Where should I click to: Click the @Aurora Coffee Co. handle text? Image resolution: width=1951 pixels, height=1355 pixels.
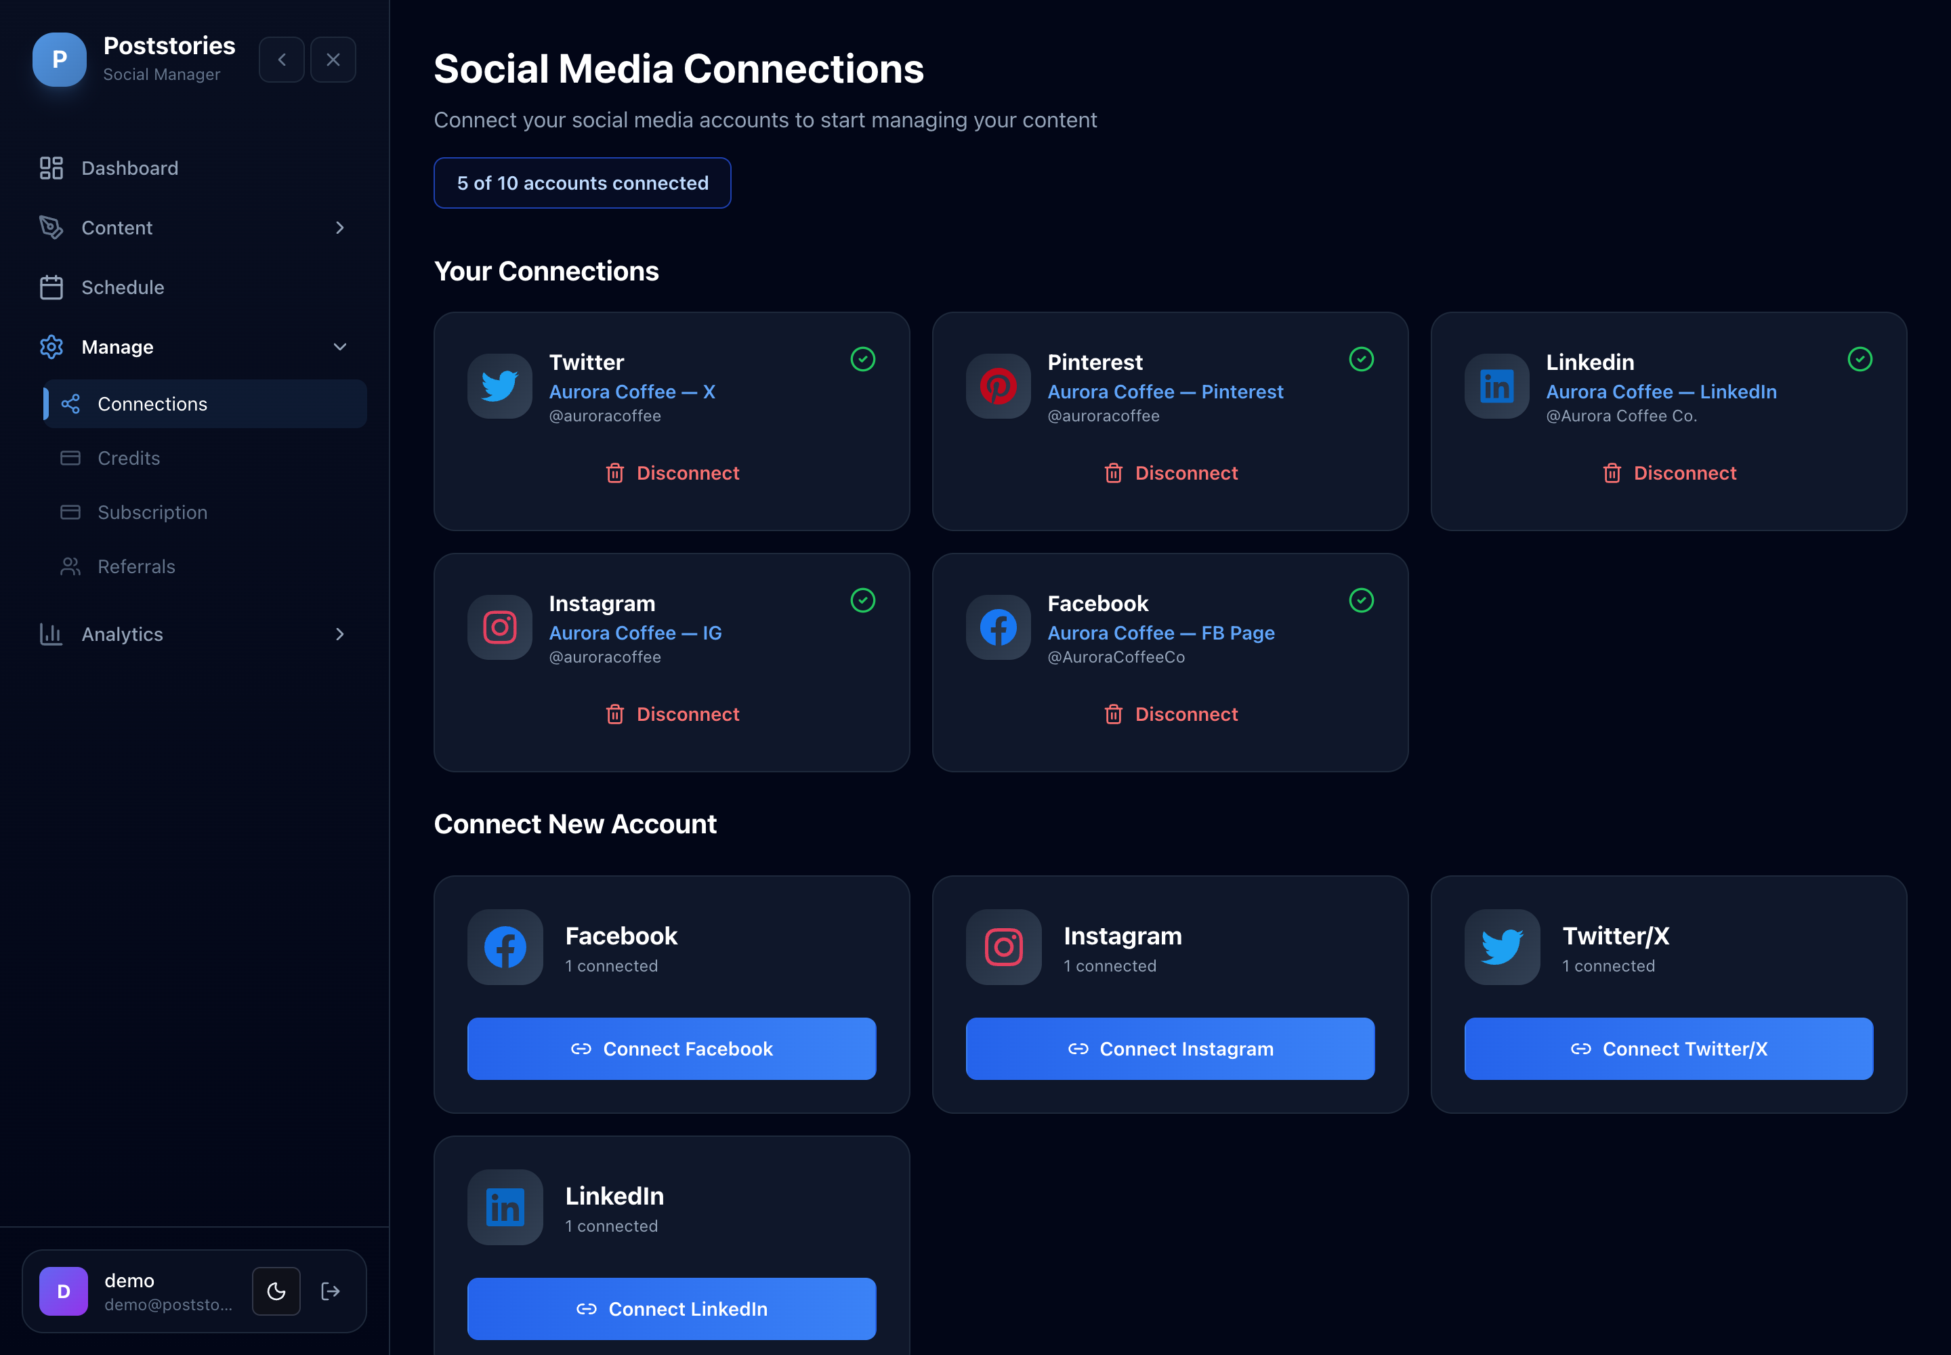[1620, 416]
